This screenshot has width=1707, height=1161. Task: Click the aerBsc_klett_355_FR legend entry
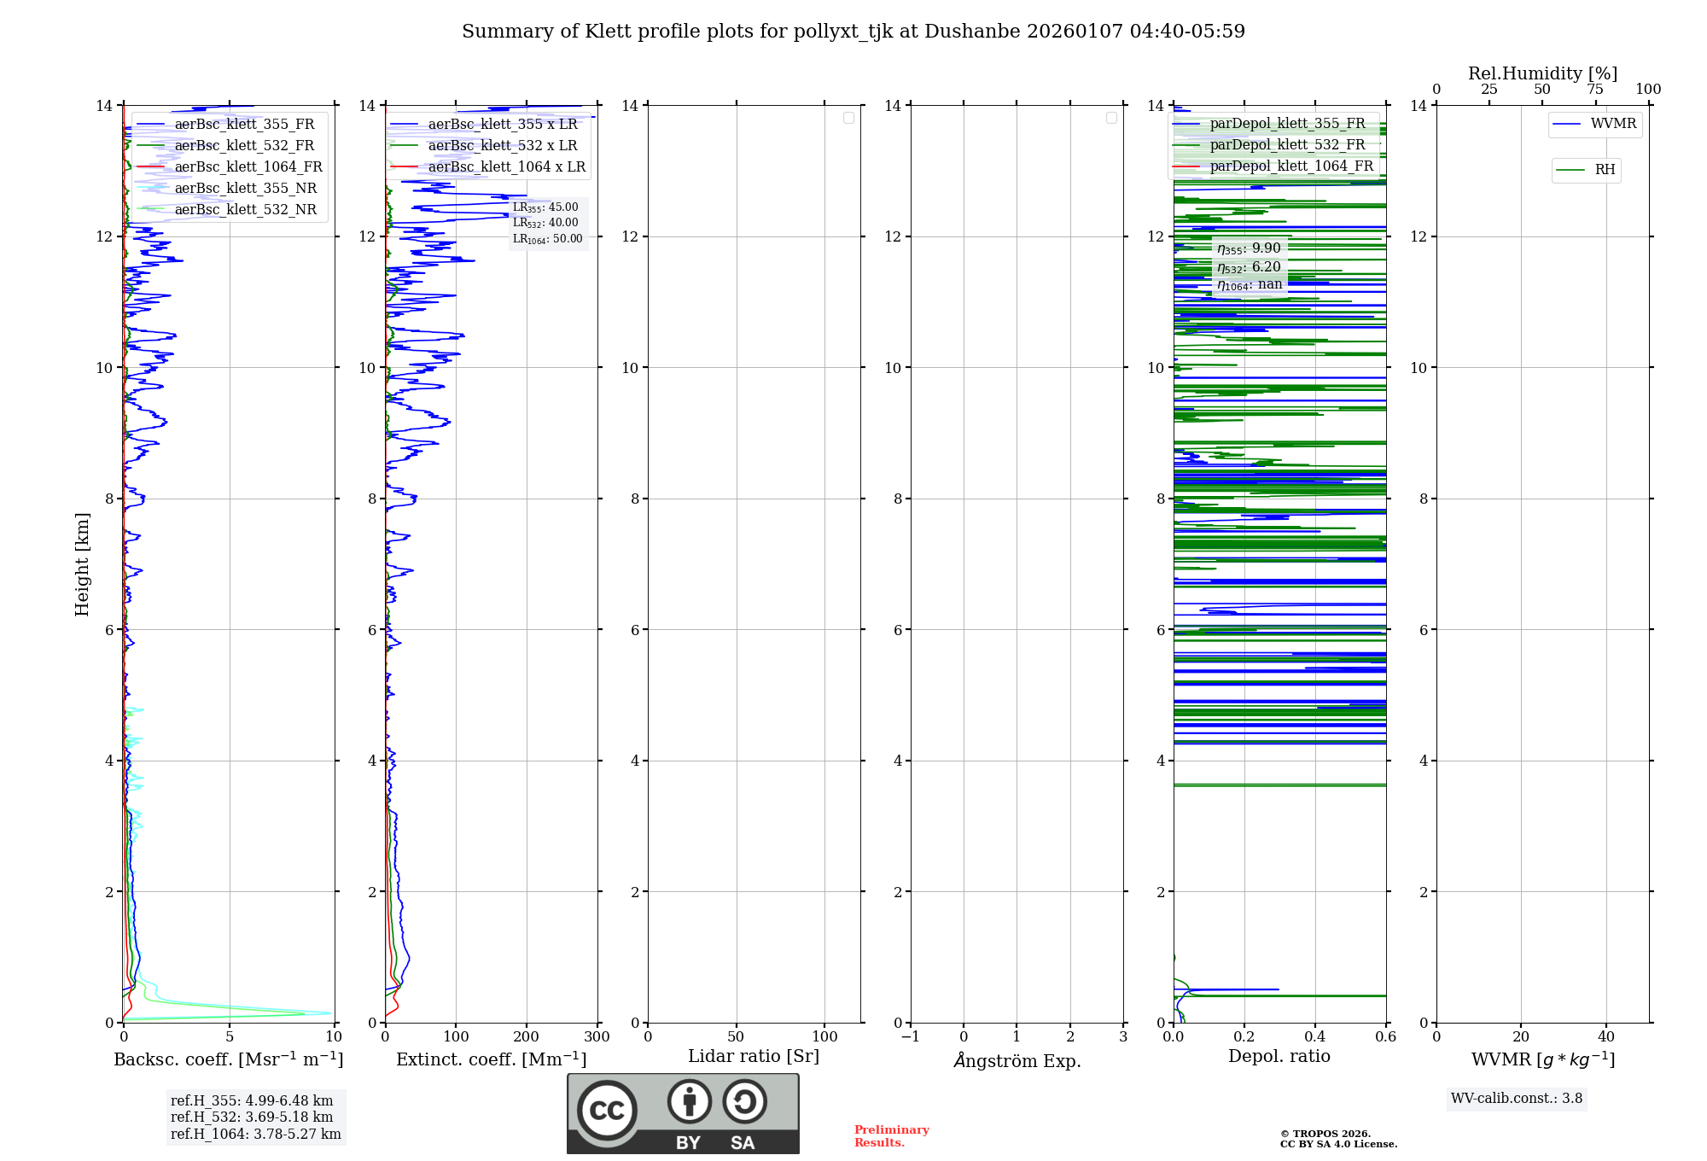coord(244,125)
